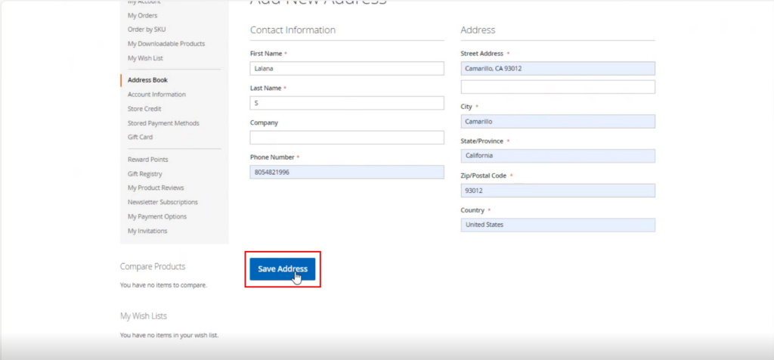Open My Wish List sidebar link

click(145, 57)
